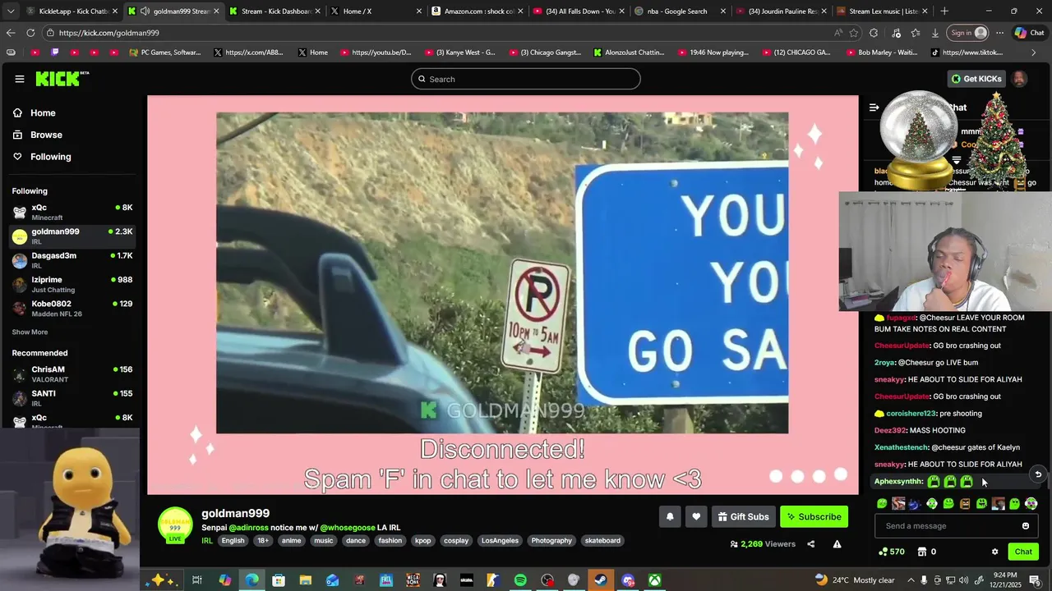
Task: Open PC Games, Software bookmark
Action: [x=165, y=53]
